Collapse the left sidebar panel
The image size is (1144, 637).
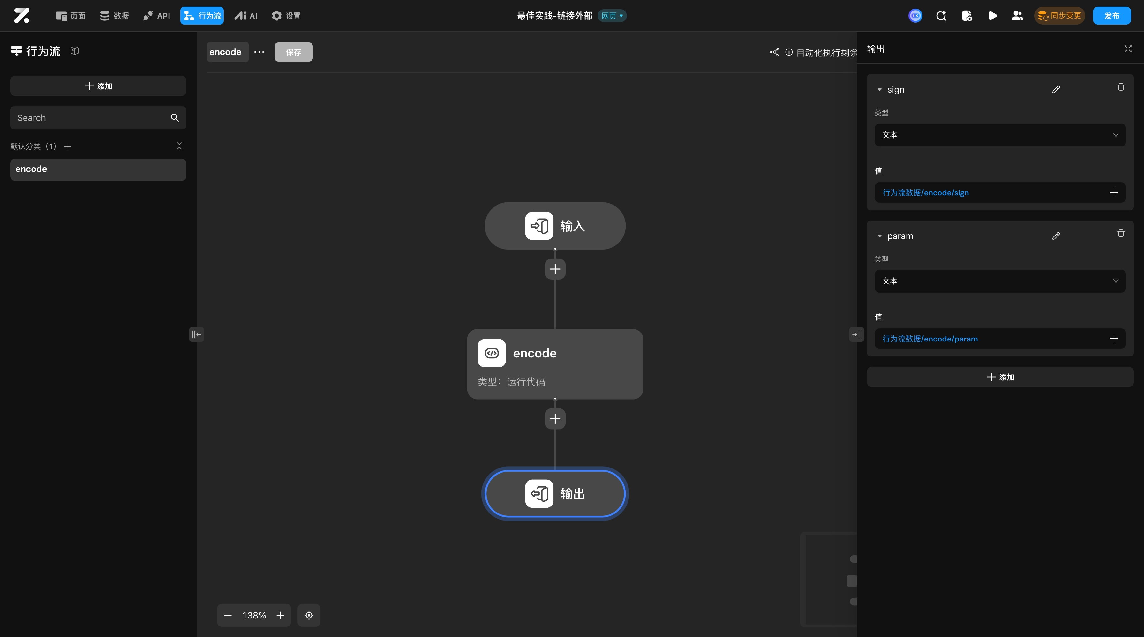(196, 334)
